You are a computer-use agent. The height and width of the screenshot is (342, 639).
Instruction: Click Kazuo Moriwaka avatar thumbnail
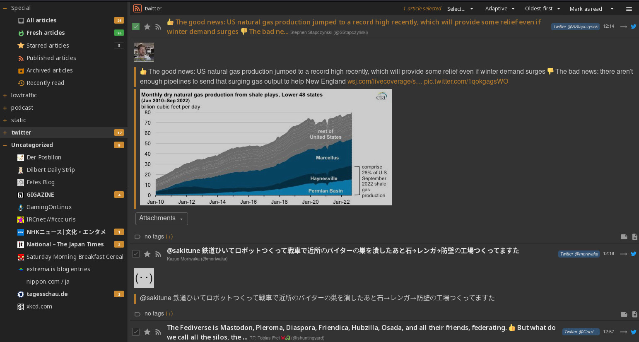click(x=144, y=278)
